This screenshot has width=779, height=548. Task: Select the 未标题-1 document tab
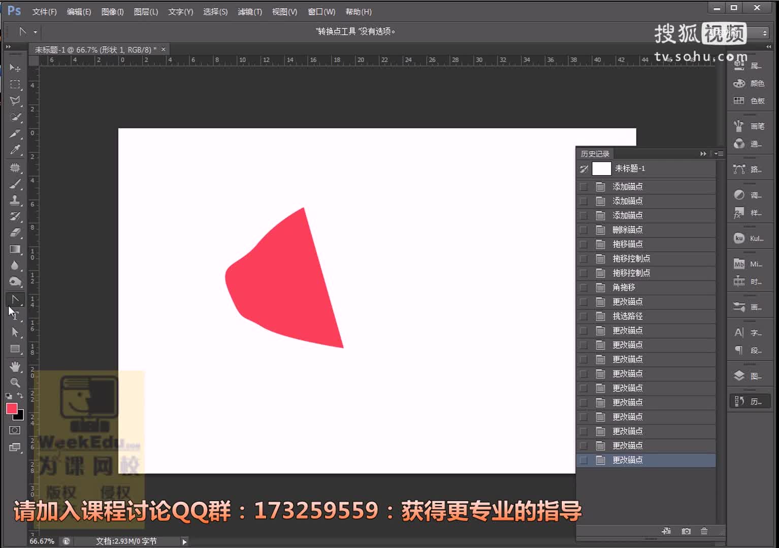pos(95,50)
